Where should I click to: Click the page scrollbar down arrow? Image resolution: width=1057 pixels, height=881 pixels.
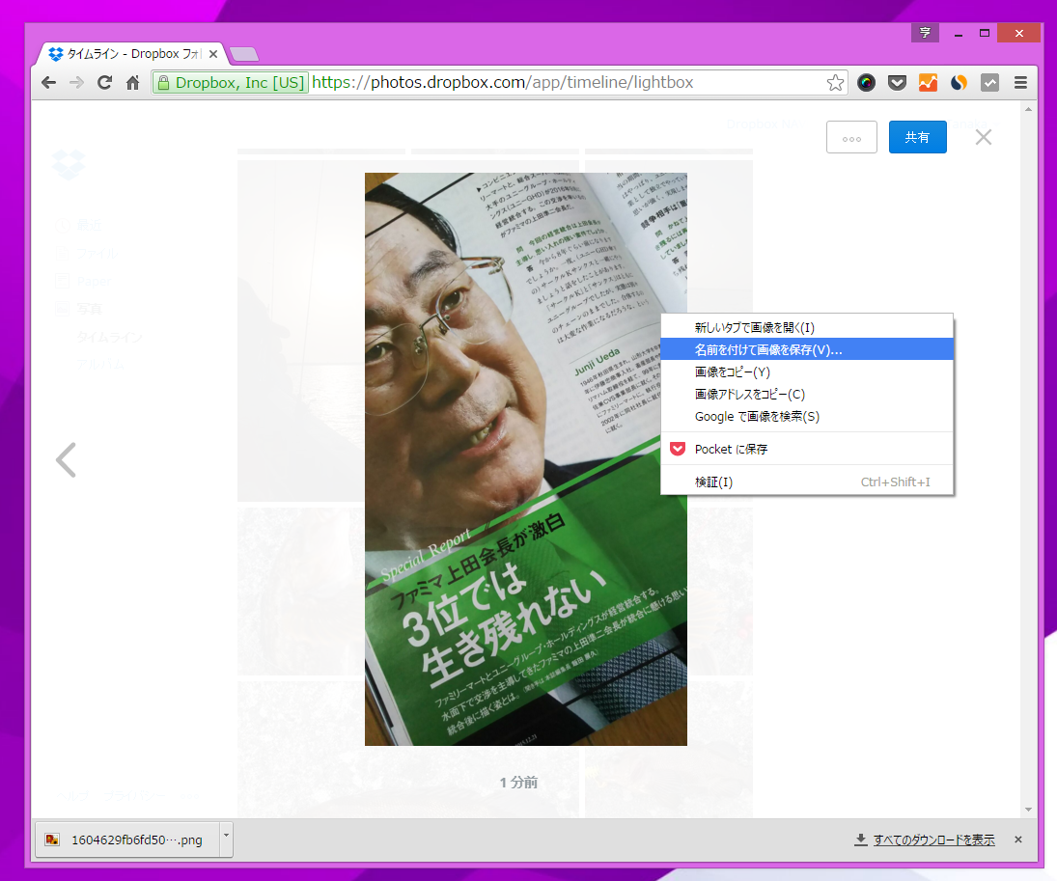1028,809
